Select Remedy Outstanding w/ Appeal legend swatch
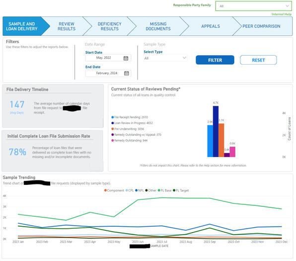The width and height of the screenshot is (296, 261). (x=113, y=135)
